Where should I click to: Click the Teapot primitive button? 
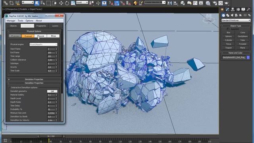click(229, 48)
